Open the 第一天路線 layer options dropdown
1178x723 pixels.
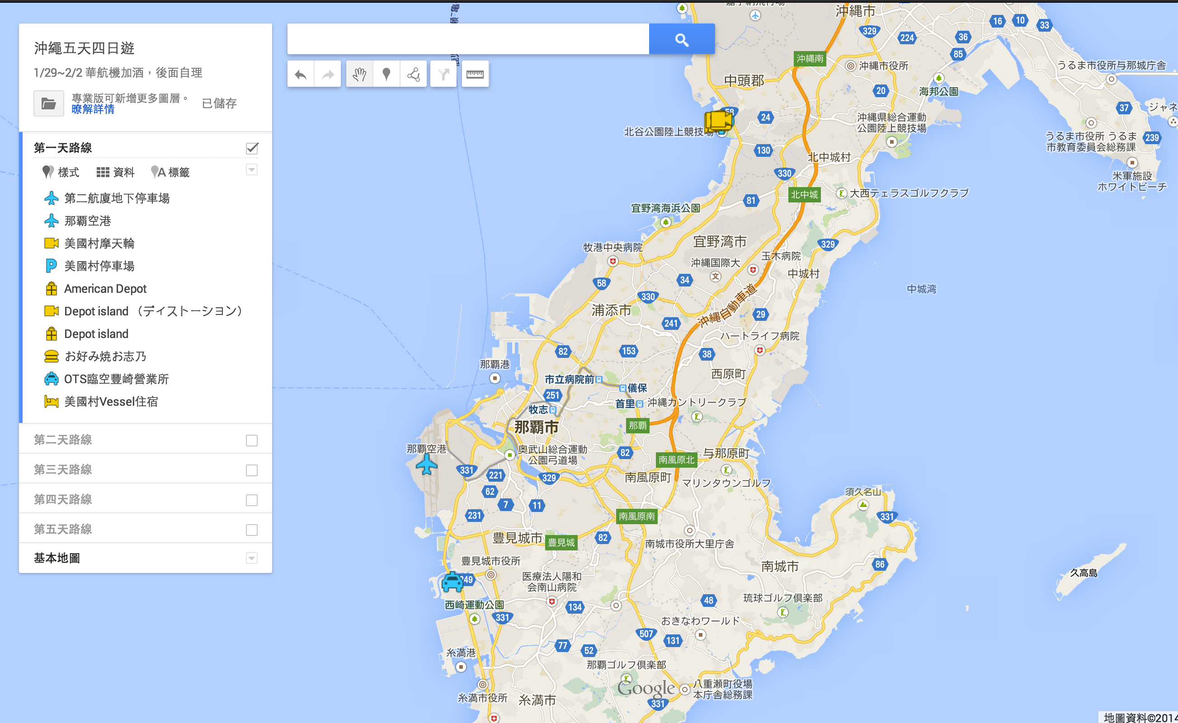(x=252, y=170)
